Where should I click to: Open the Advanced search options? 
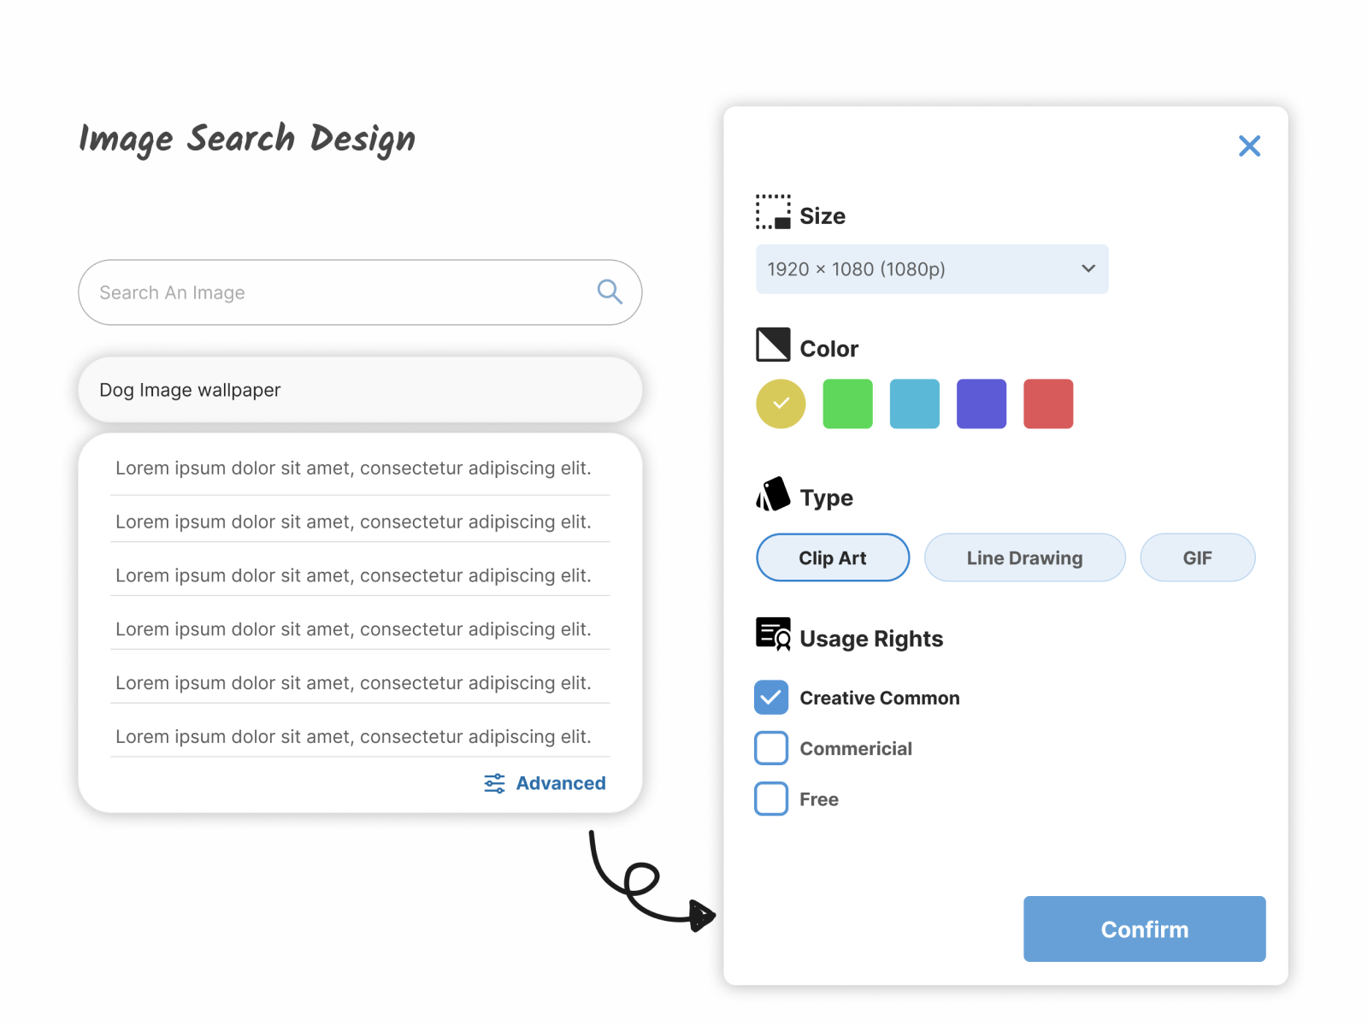click(559, 782)
